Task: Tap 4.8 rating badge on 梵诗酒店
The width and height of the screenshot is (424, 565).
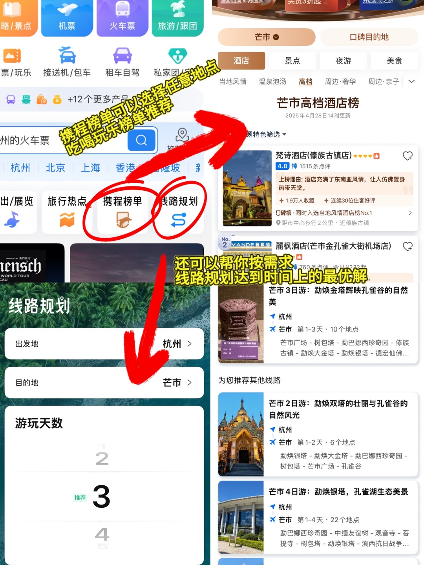Action: 282,166
